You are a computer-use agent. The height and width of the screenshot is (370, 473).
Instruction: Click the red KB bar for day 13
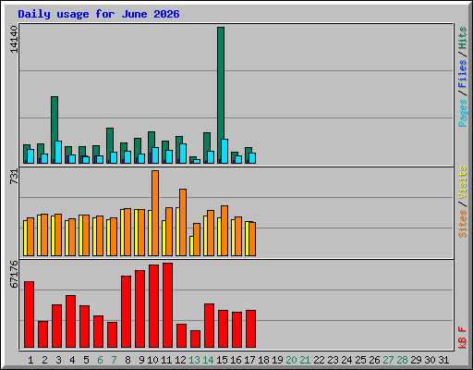pos(196,339)
